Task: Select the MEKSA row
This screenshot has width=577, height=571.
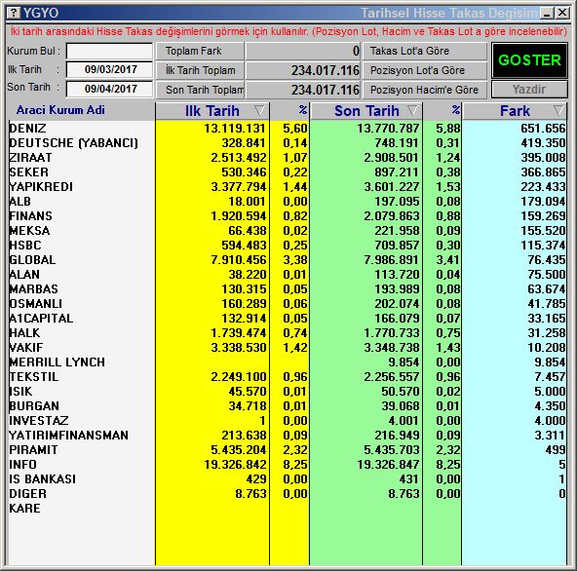Action: coord(287,231)
